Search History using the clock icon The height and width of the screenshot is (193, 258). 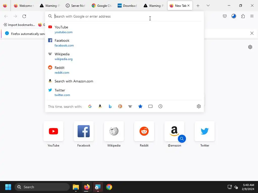pos(160,106)
